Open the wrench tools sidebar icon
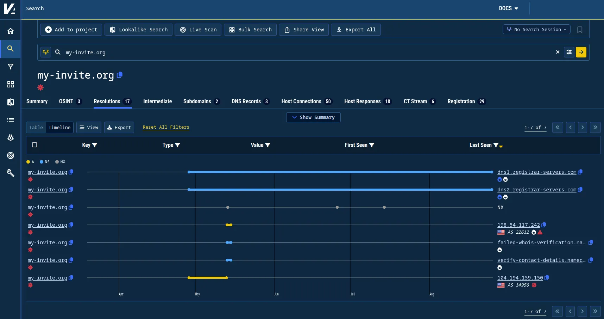Screen dimensions: 604x319 11,173
